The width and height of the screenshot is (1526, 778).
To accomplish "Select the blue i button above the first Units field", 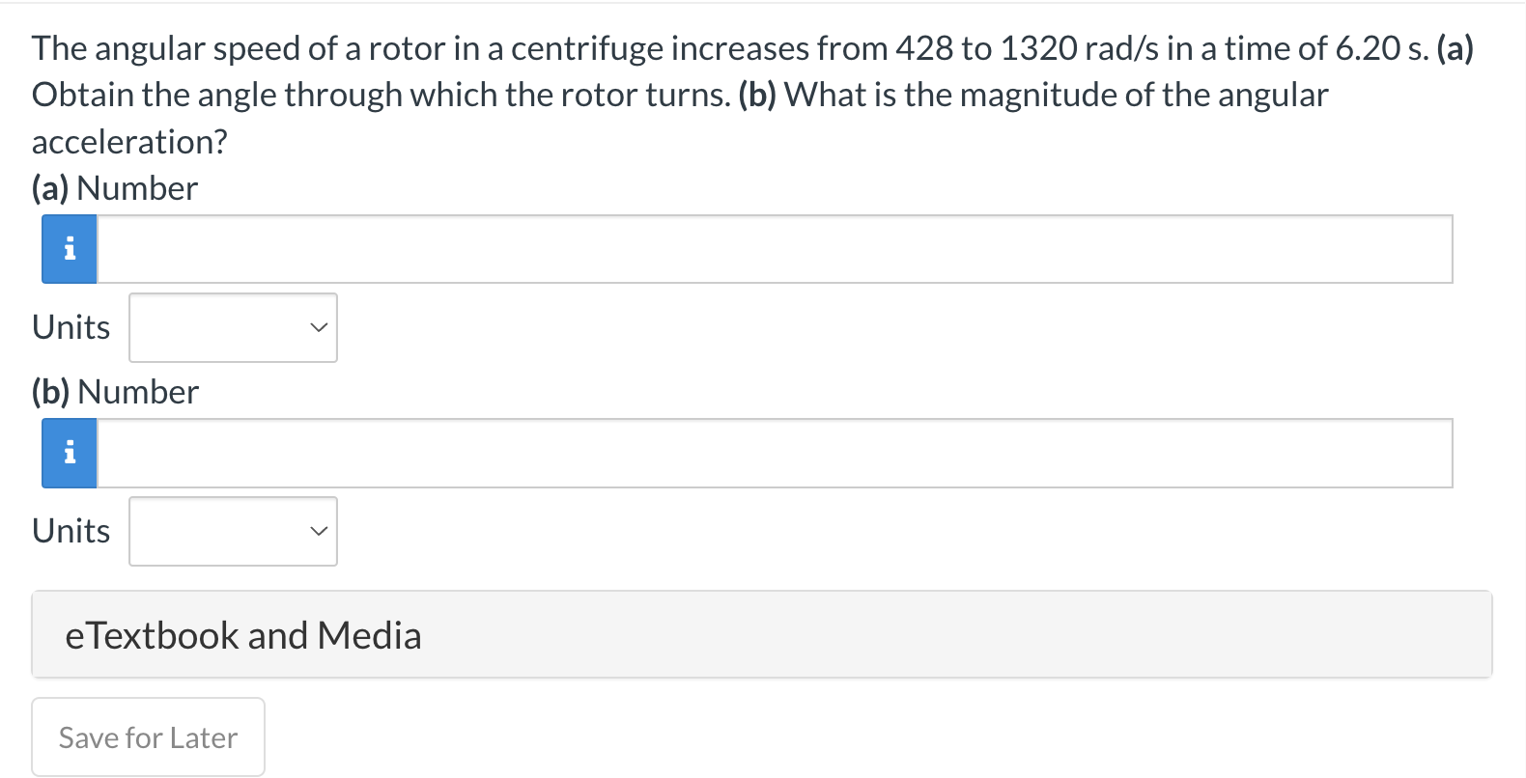I will [69, 248].
